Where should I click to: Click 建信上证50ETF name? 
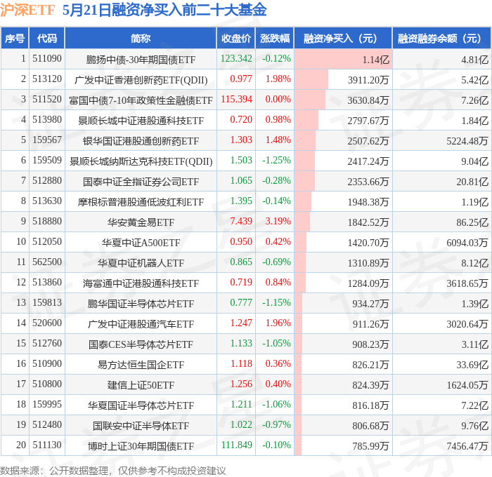coord(141,385)
